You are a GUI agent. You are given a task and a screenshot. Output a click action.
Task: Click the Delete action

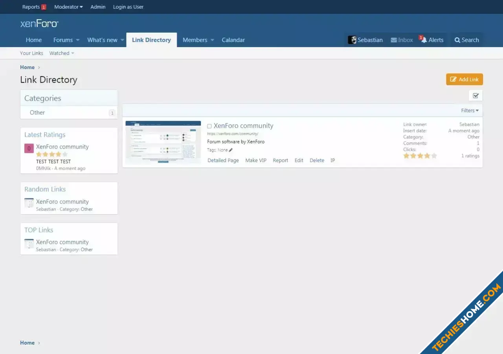tap(317, 160)
